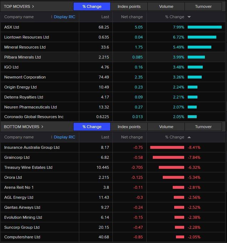Click descending sort arrow beside Top Movers % Change
The width and height of the screenshot is (227, 243).
[x=189, y=17]
